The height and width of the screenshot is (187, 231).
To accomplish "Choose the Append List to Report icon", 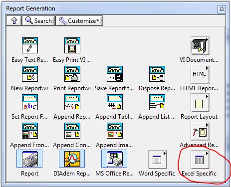I will (x=157, y=102).
